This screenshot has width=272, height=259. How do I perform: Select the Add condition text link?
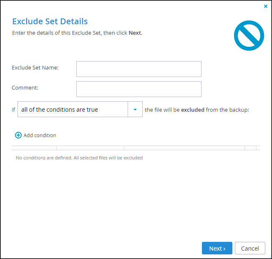tap(40, 135)
